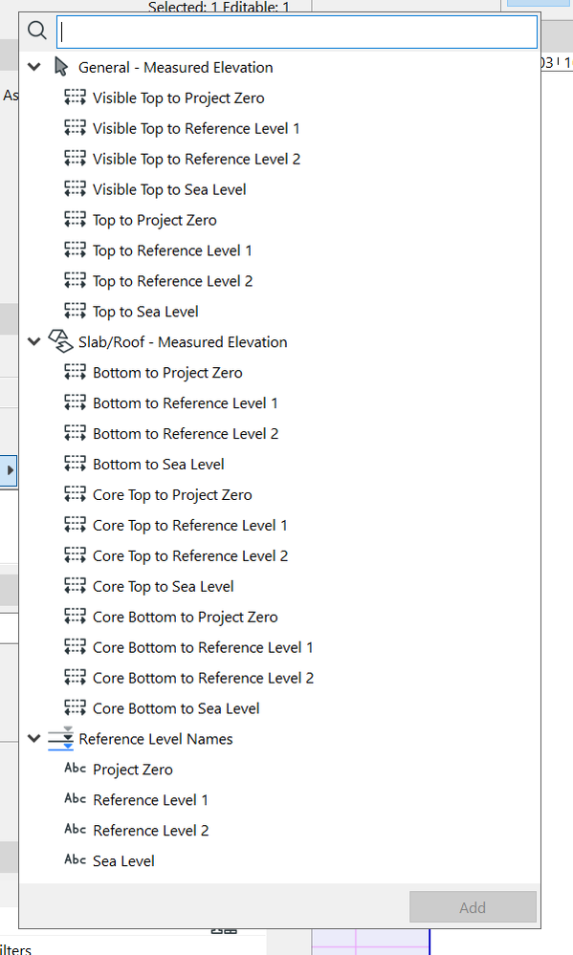
Task: Click the dimension icon beside Visible Top to Project Zero
Action: pos(75,97)
